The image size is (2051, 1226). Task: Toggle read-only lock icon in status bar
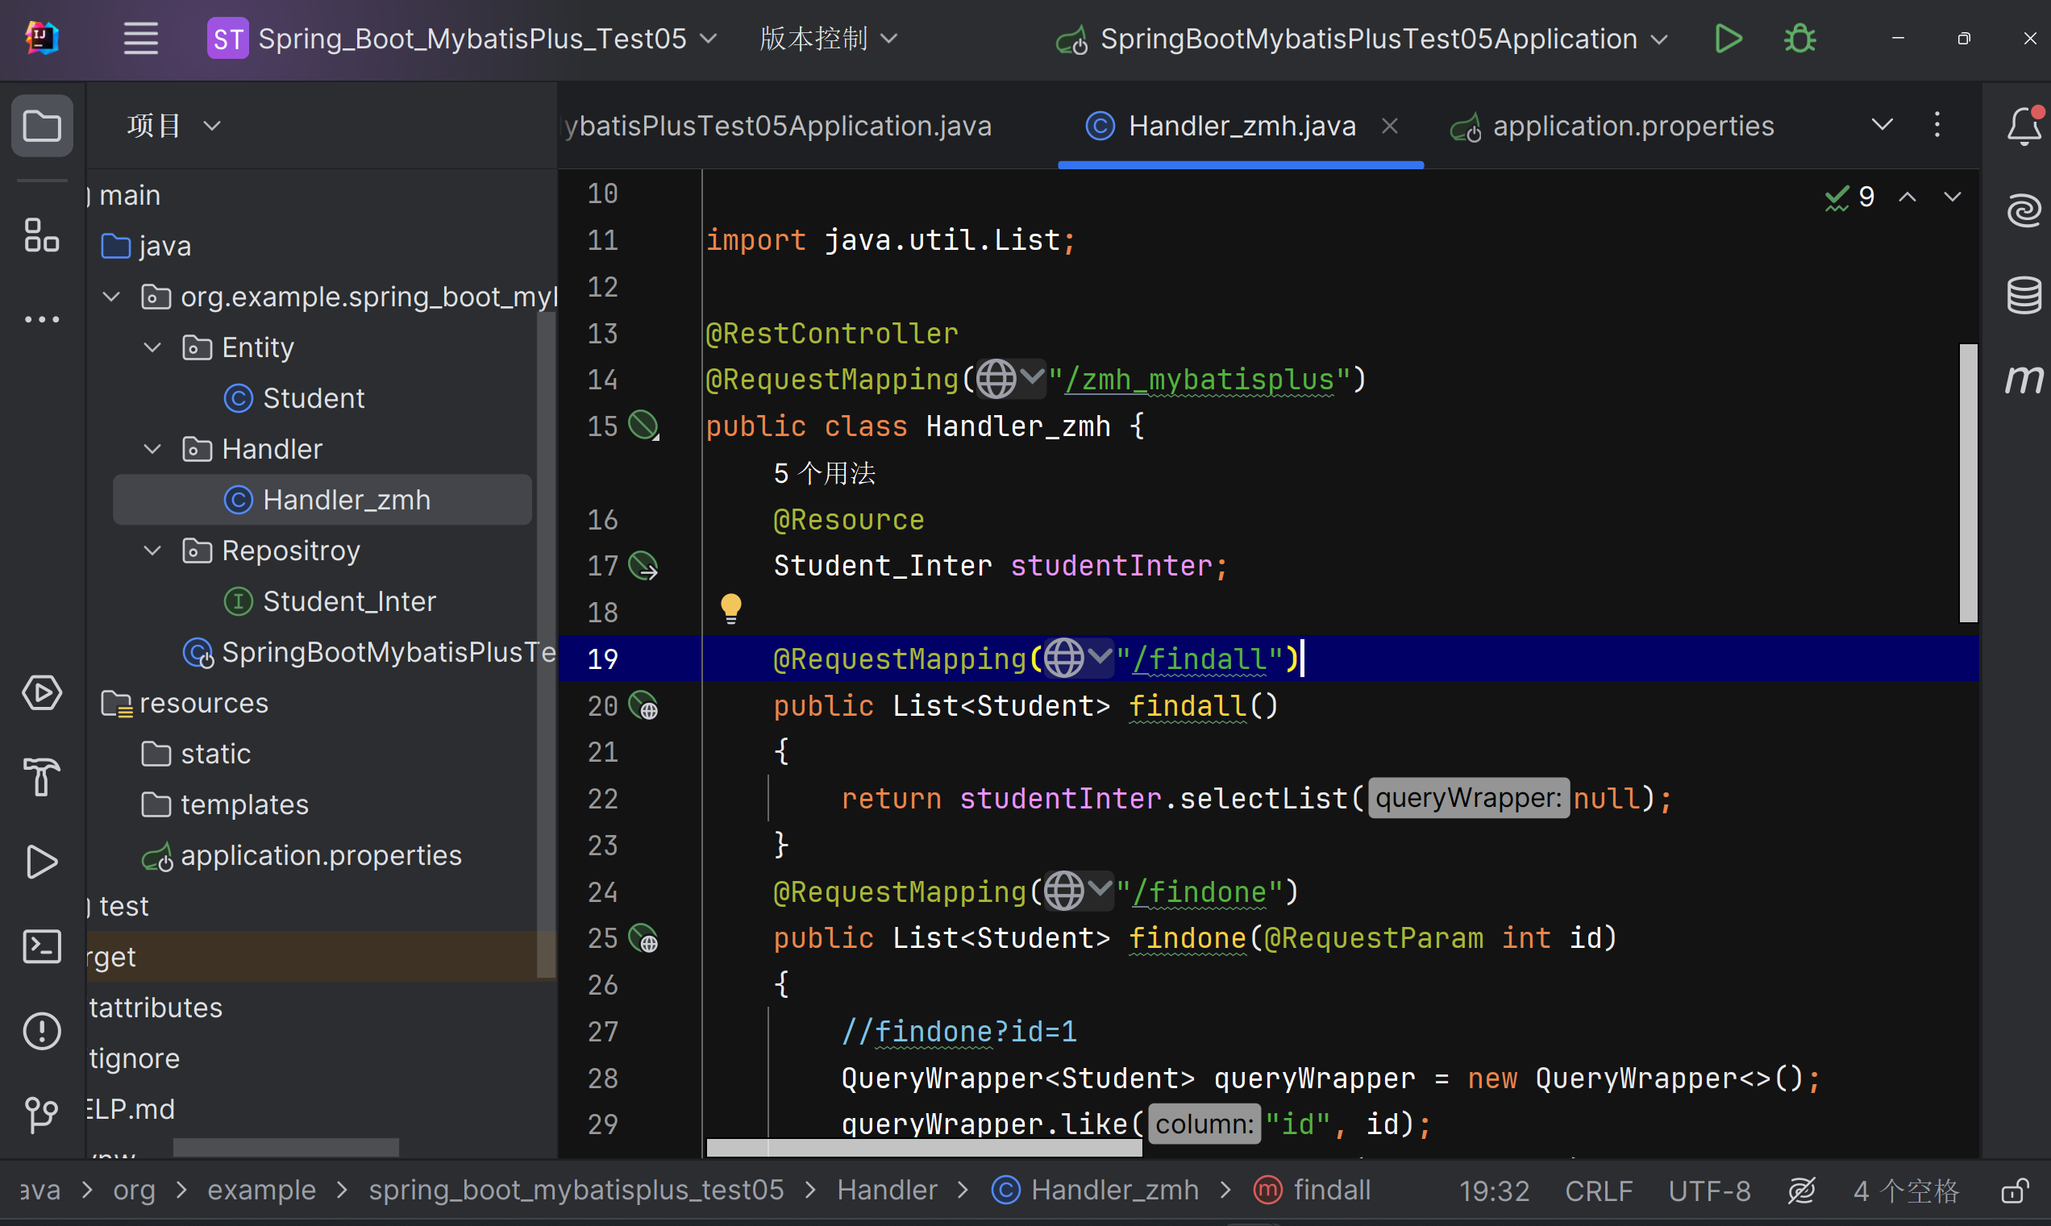coord(2015,1191)
